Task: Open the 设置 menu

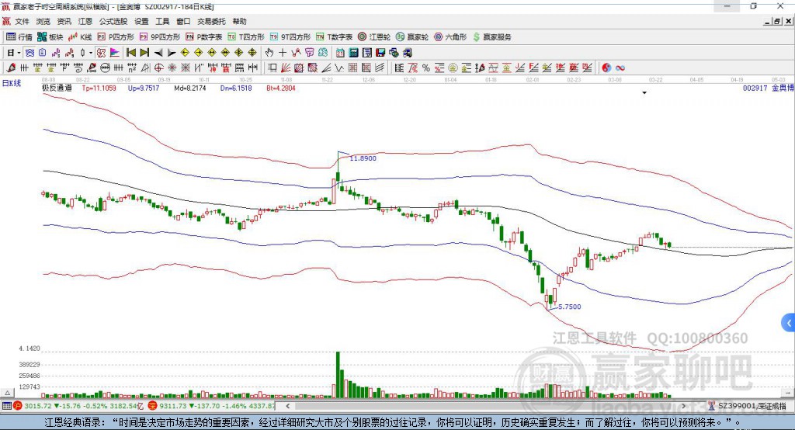Action: (x=141, y=21)
